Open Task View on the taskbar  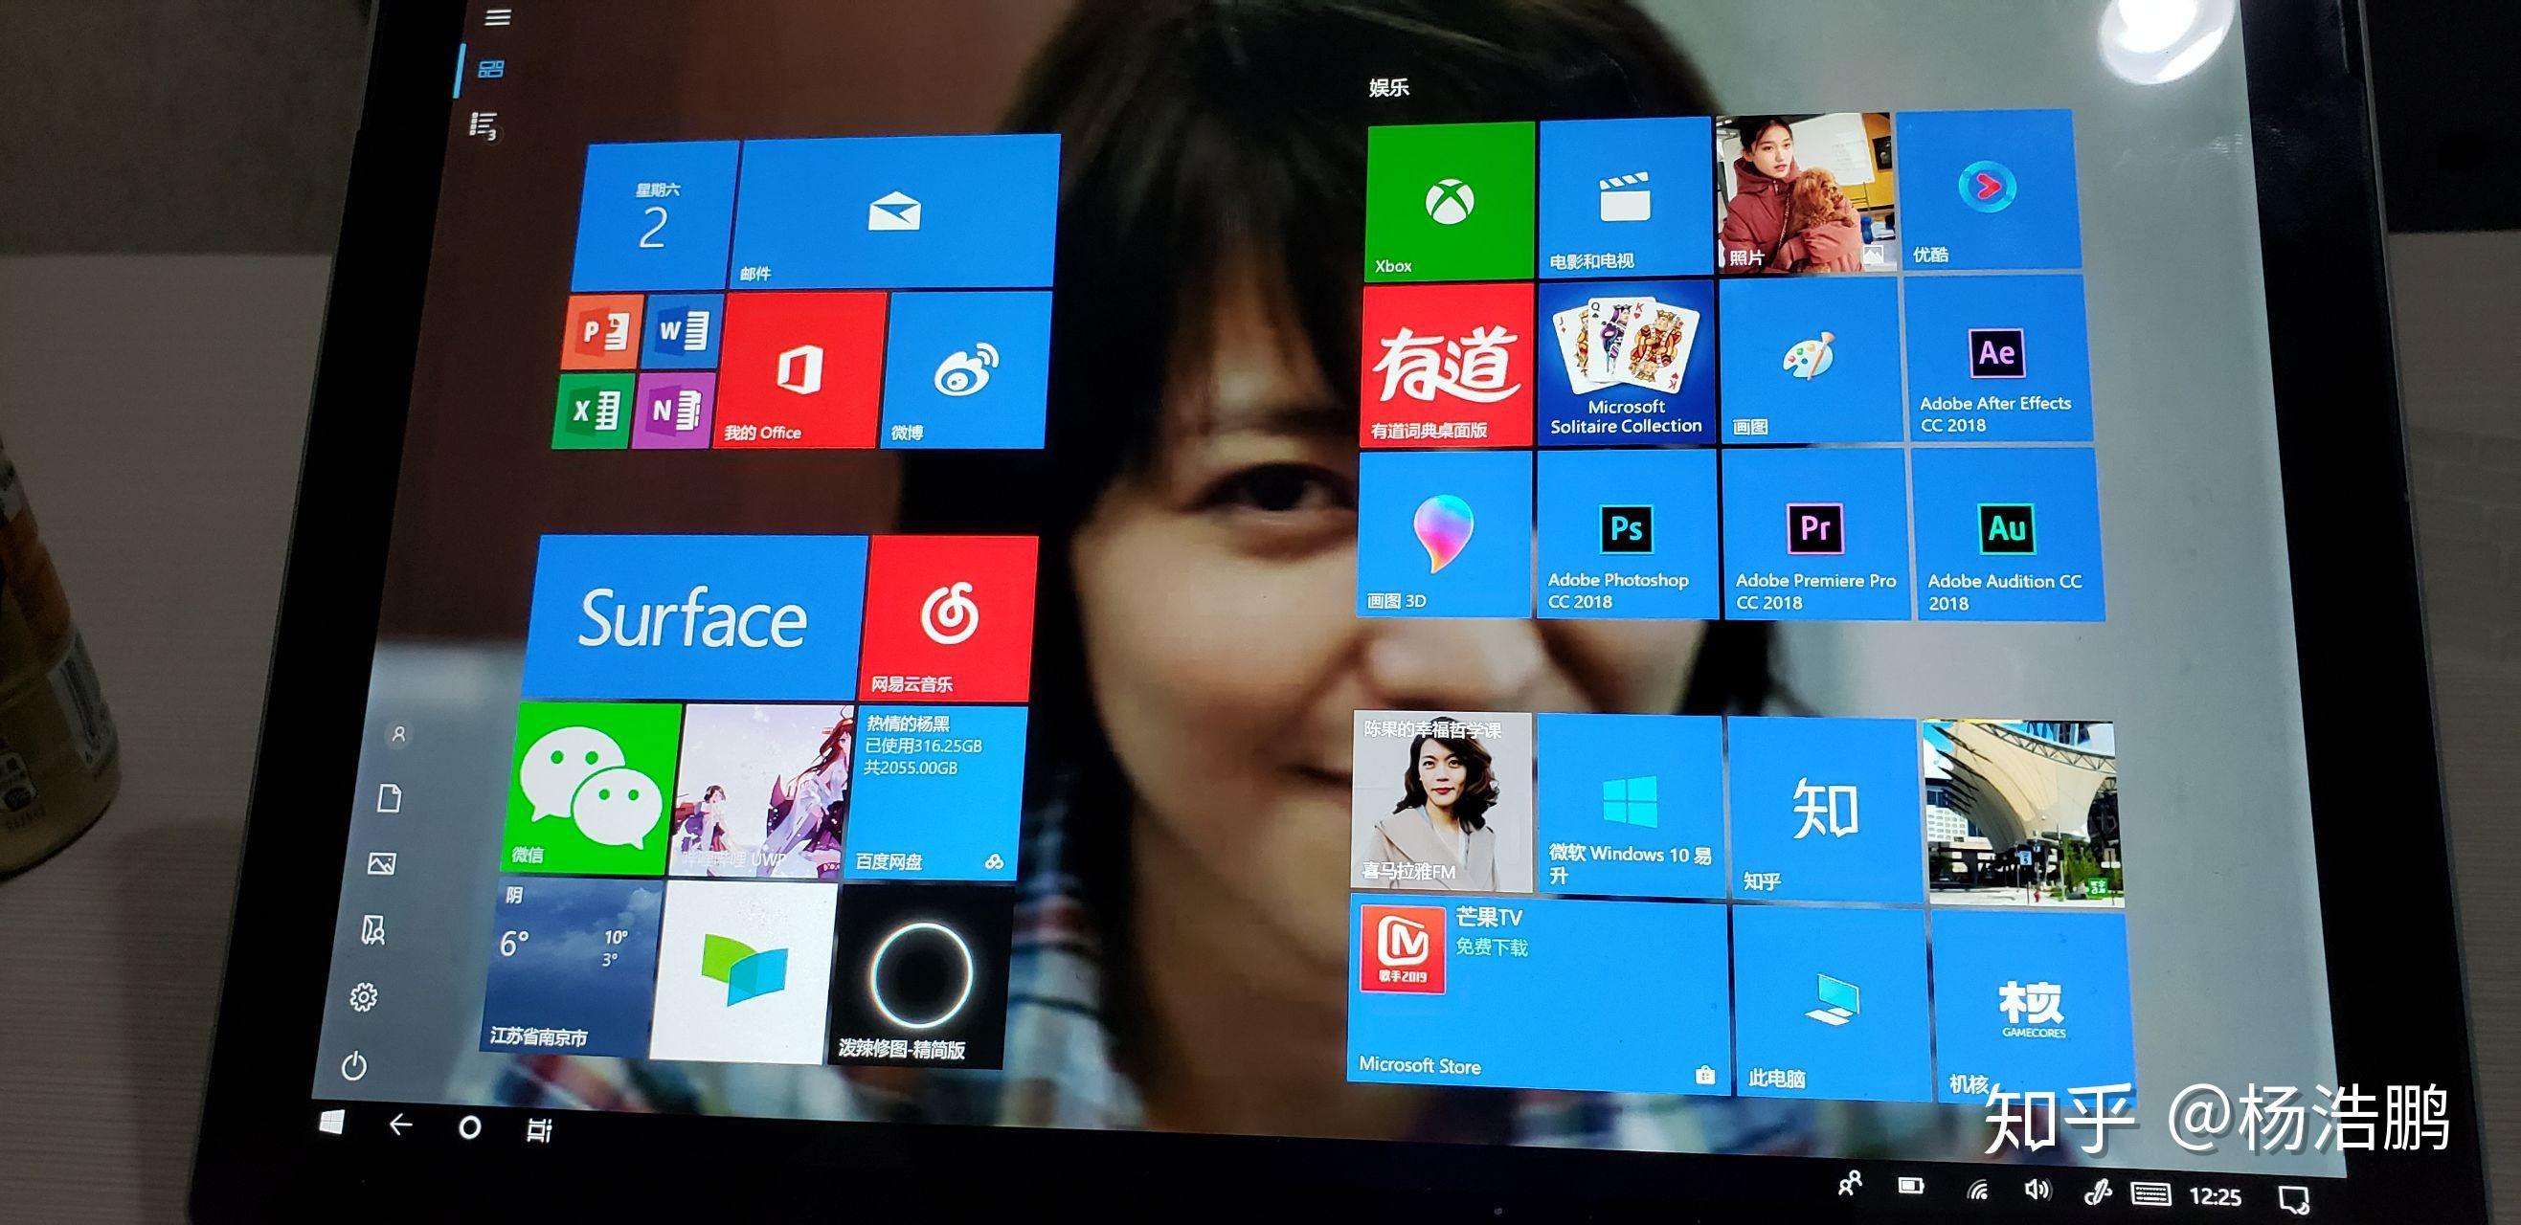tap(539, 1130)
